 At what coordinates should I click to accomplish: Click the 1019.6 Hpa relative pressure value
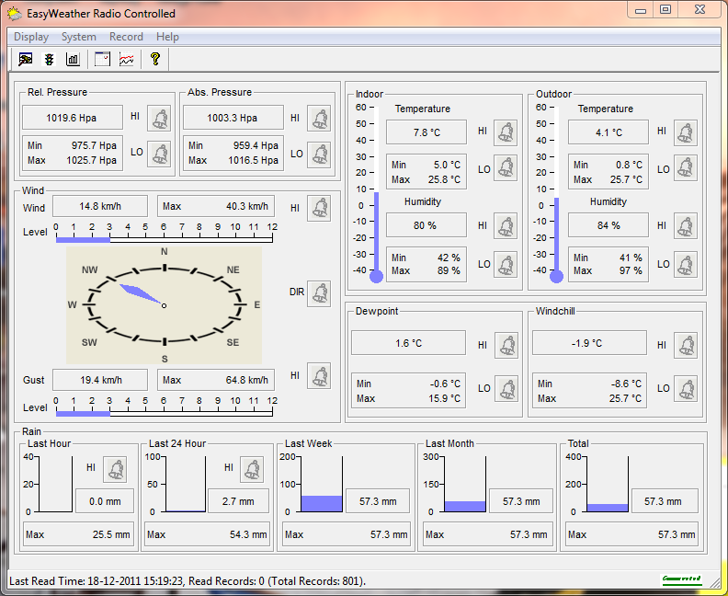coord(73,118)
